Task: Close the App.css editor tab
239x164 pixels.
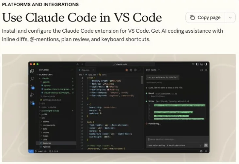Action: coord(93,70)
